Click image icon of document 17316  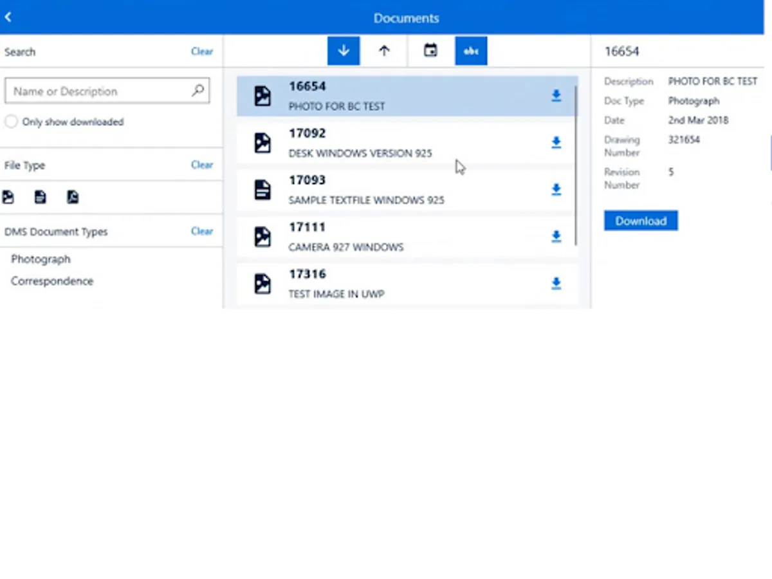click(x=262, y=284)
